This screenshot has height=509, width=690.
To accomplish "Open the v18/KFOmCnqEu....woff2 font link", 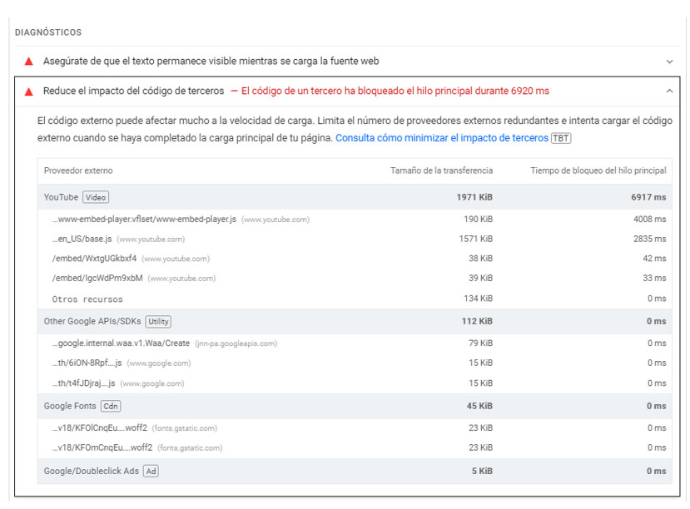I will (x=102, y=447).
